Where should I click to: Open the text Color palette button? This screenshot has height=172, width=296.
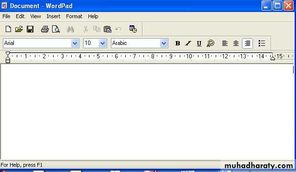click(210, 43)
